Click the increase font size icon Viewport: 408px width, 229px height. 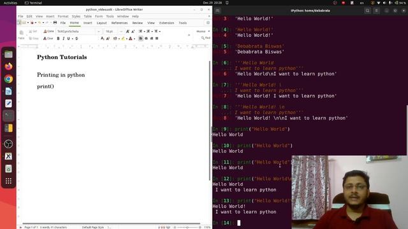point(127,31)
